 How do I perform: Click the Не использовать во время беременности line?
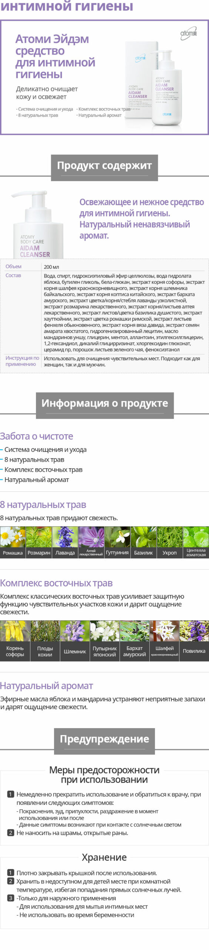click(x=75, y=915)
